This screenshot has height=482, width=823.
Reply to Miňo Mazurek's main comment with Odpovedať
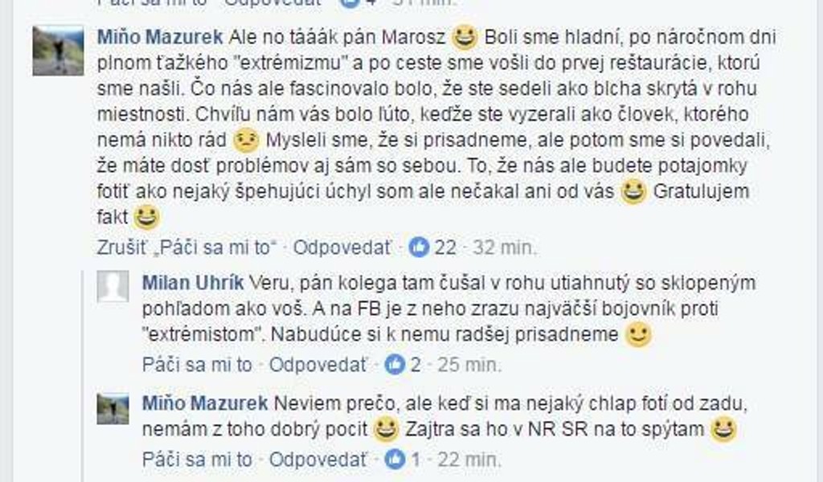(342, 247)
